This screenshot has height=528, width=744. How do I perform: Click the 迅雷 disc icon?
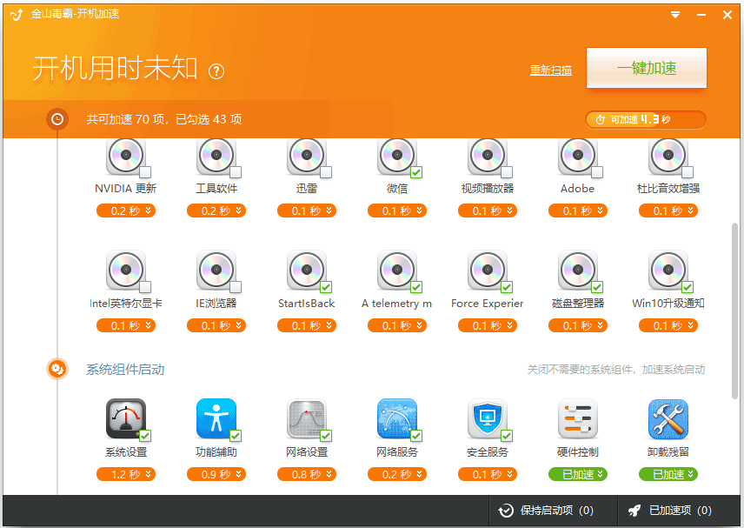[307, 157]
